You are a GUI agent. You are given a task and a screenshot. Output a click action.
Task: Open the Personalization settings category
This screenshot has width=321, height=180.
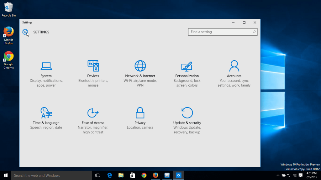click(x=187, y=74)
